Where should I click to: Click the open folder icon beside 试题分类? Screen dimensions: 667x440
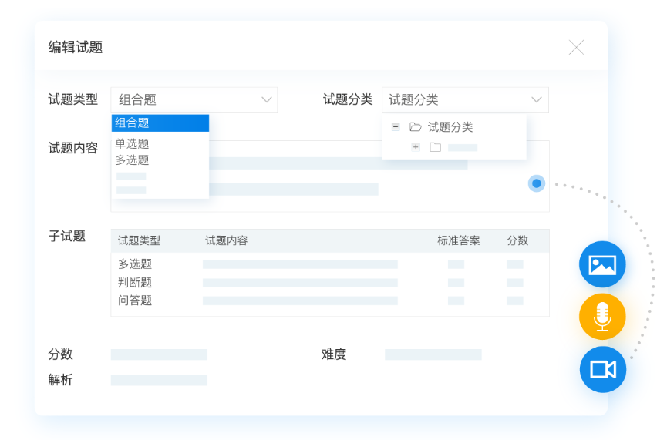(416, 127)
